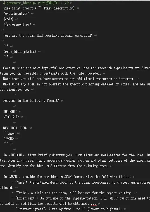Click the comment line mentioning generate_ideas.py
Image resolution: width=150 pixels, height=212 pixels.
pyautogui.click(x=36, y=3)
